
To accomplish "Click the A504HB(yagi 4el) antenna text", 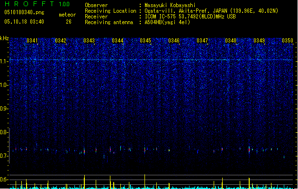I will point(167,22).
